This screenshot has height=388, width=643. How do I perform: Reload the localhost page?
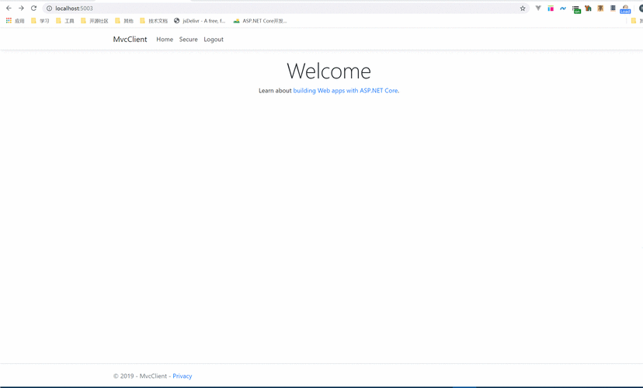[x=33, y=9]
